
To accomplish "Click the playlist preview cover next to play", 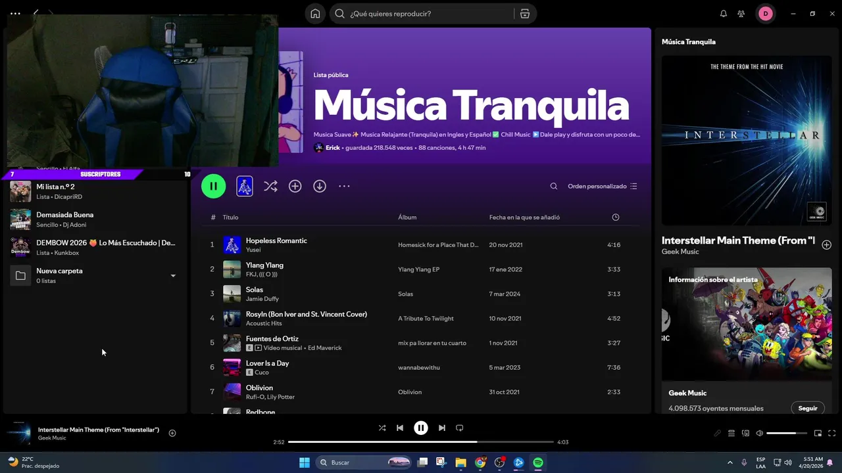I will click(x=245, y=186).
